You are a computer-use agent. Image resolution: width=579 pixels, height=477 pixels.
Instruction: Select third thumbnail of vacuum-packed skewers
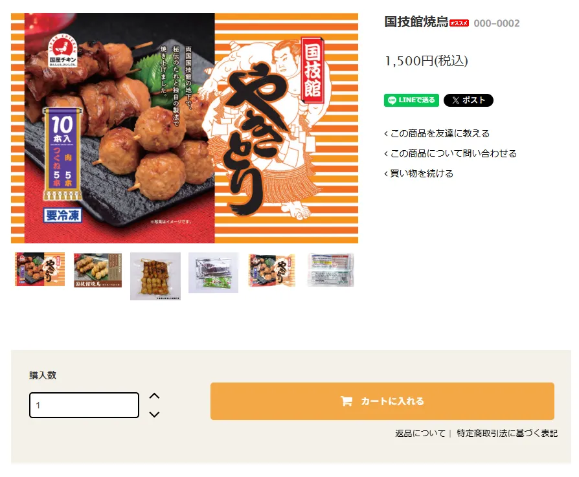tap(155, 276)
